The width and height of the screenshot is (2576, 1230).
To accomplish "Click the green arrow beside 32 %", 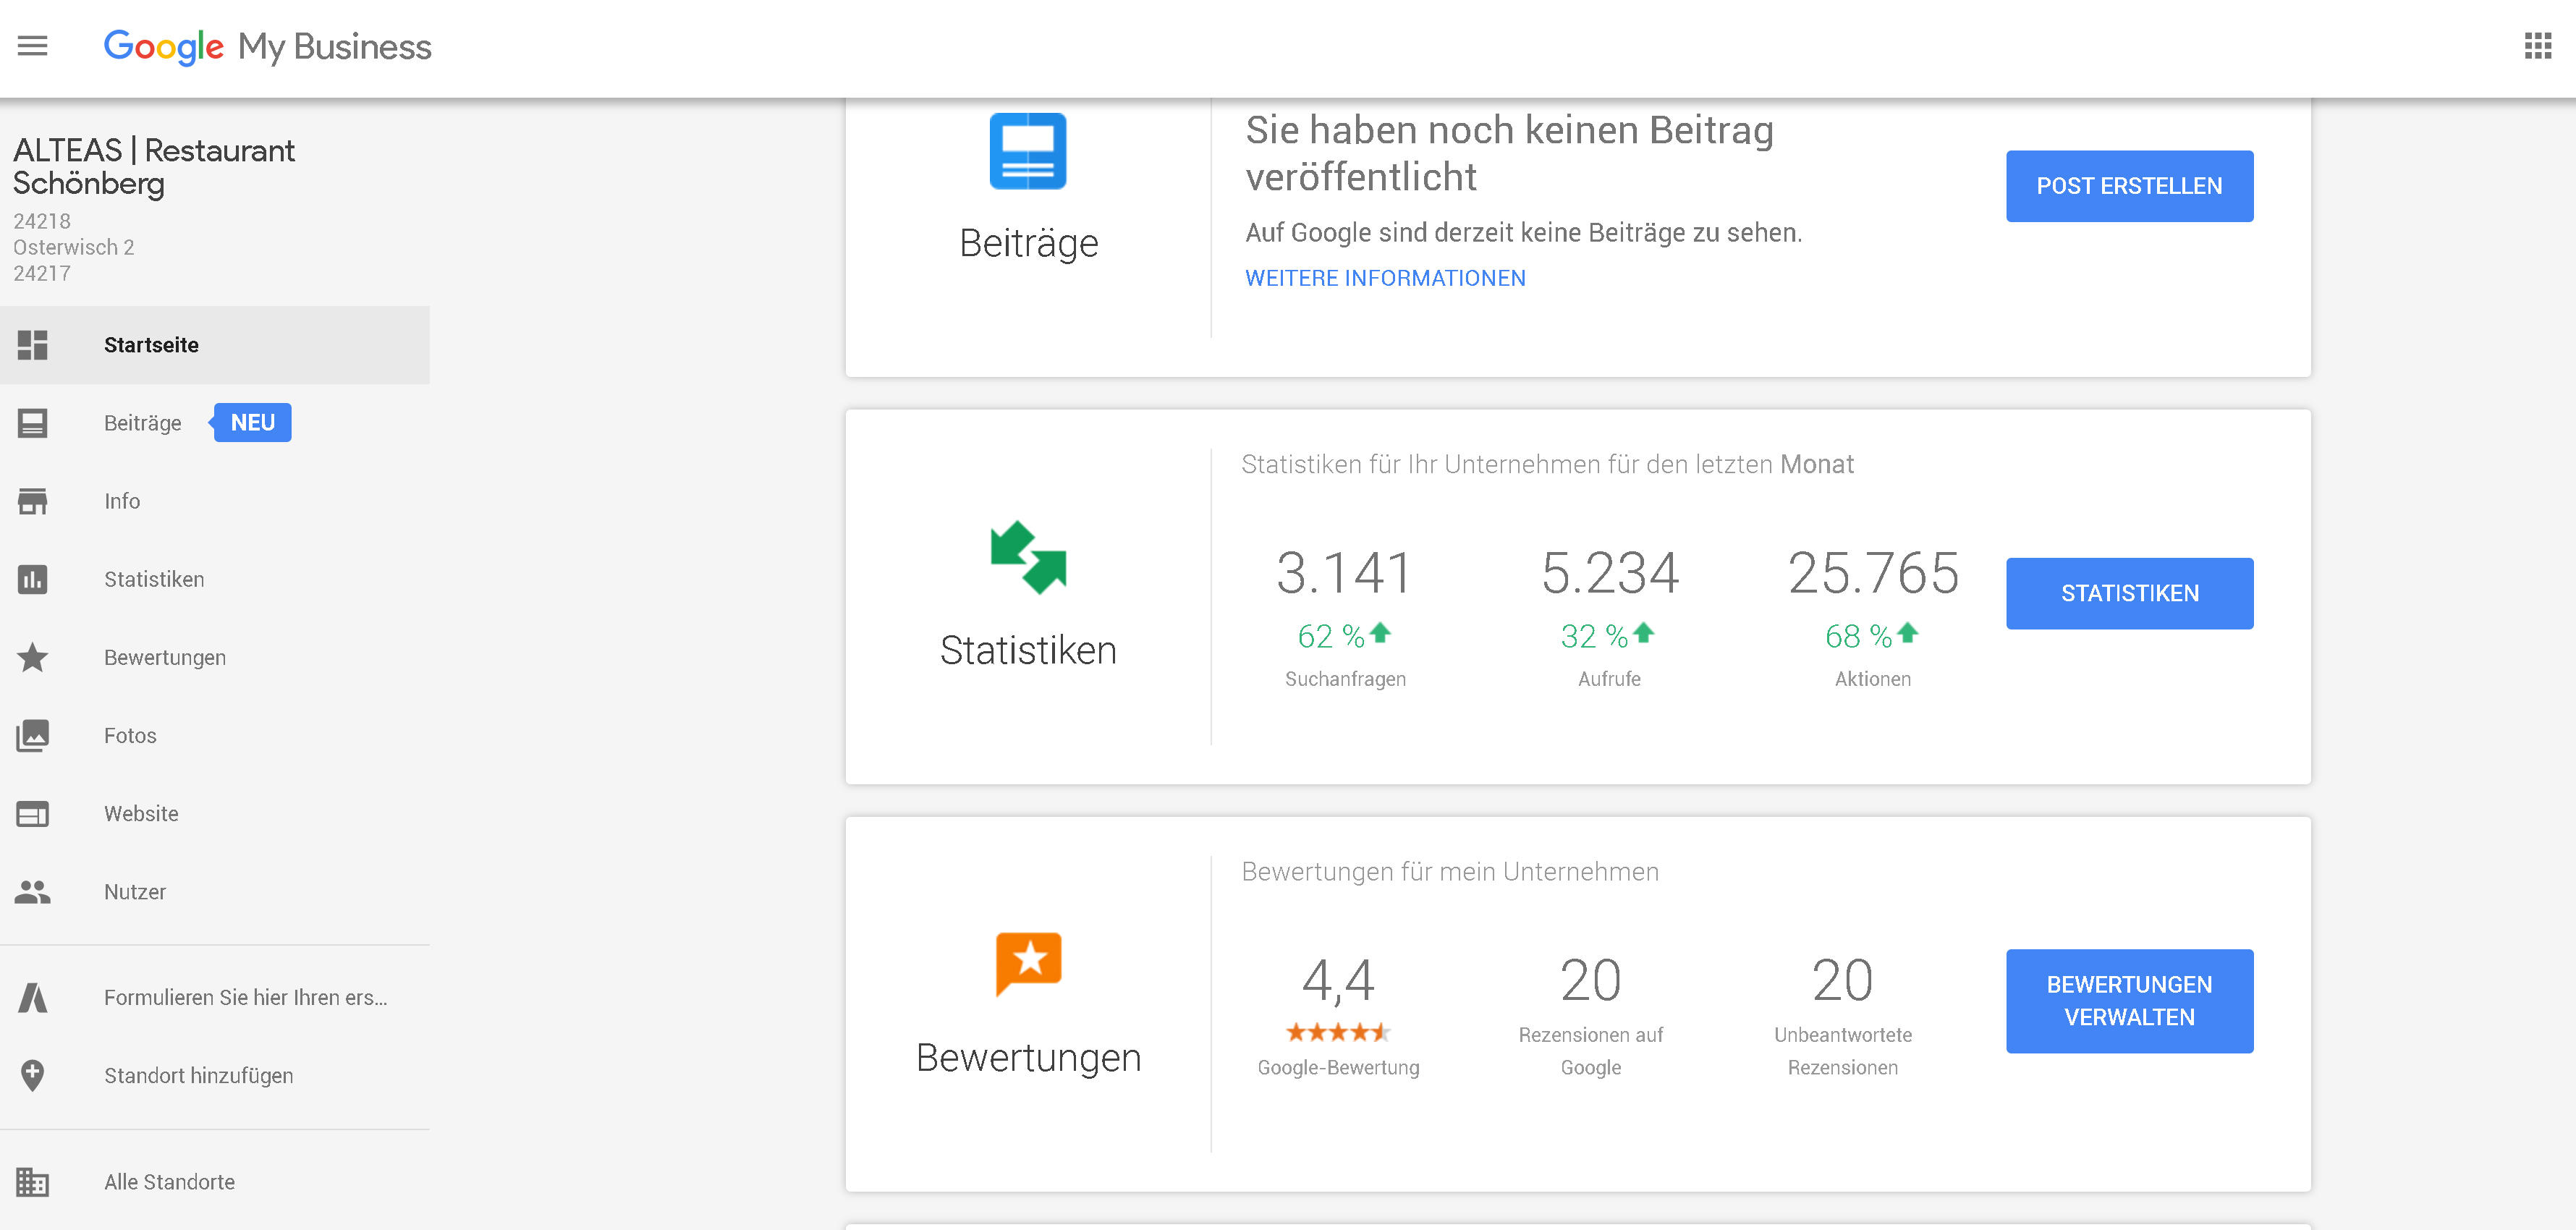I will (x=1643, y=632).
